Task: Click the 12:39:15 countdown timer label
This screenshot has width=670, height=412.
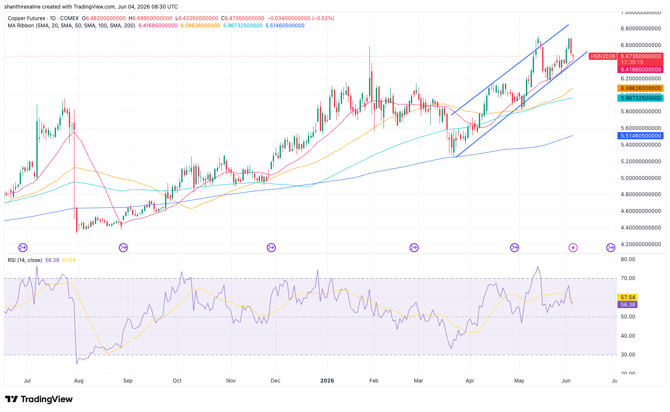Action: (x=632, y=62)
